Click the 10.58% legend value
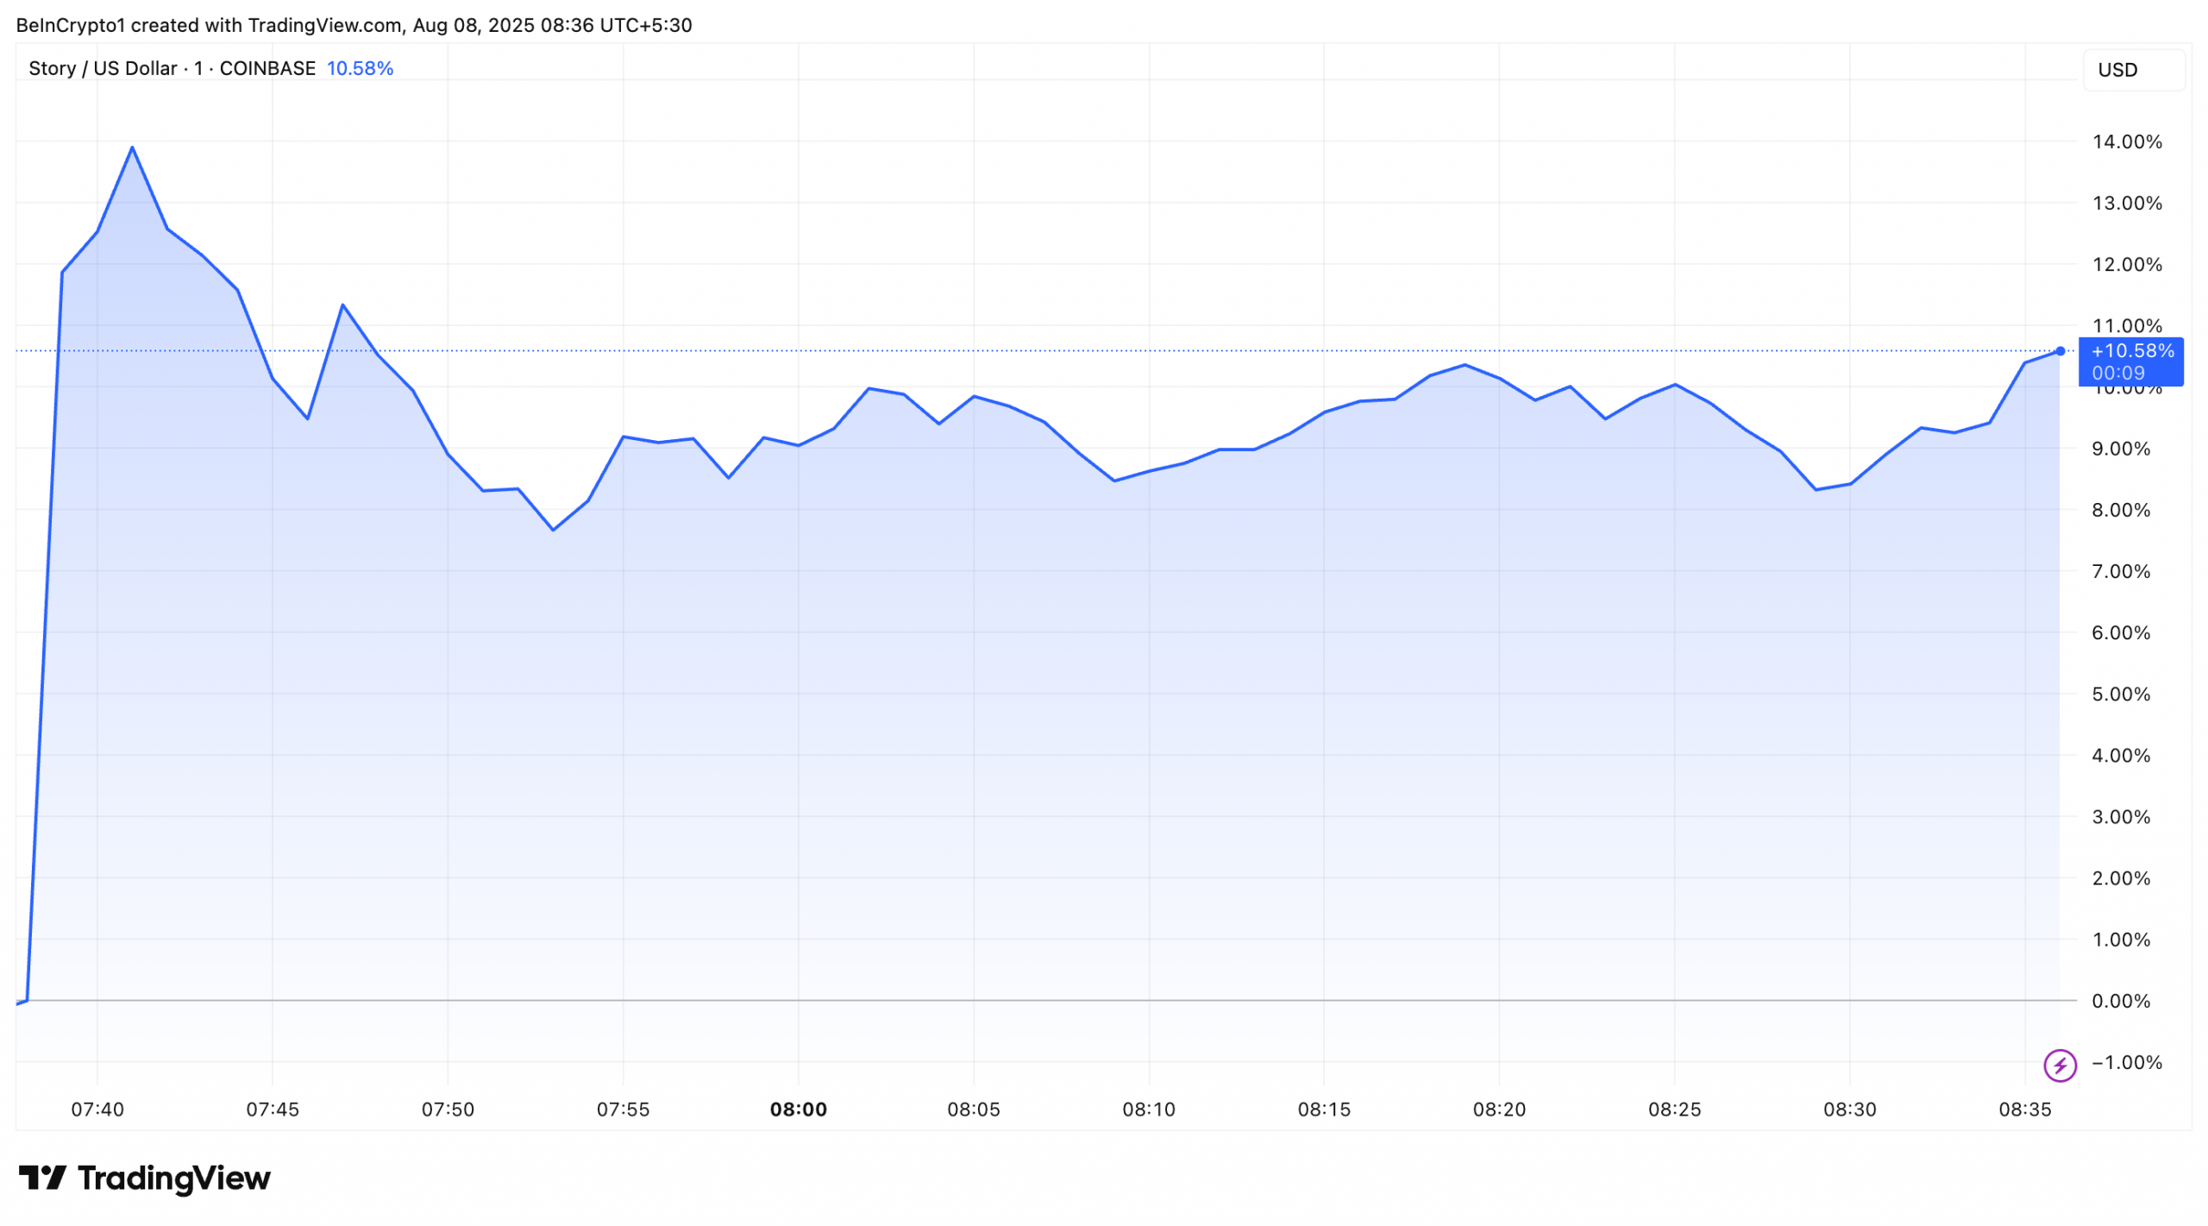Viewport: 2208px width, 1226px height. point(360,68)
